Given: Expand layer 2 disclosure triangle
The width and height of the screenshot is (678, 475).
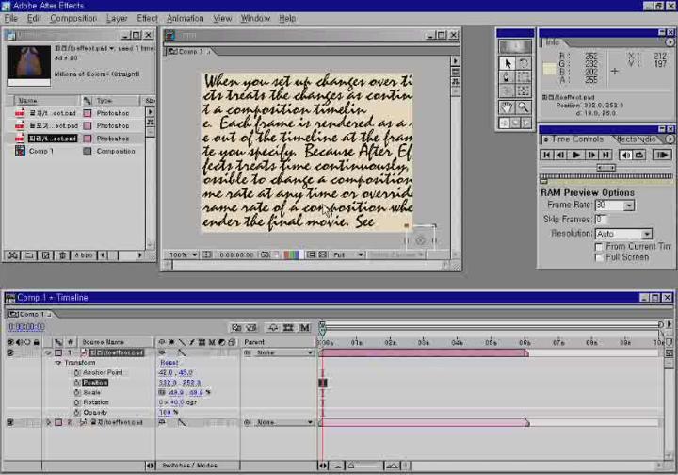Looking at the screenshot, I should pos(48,422).
